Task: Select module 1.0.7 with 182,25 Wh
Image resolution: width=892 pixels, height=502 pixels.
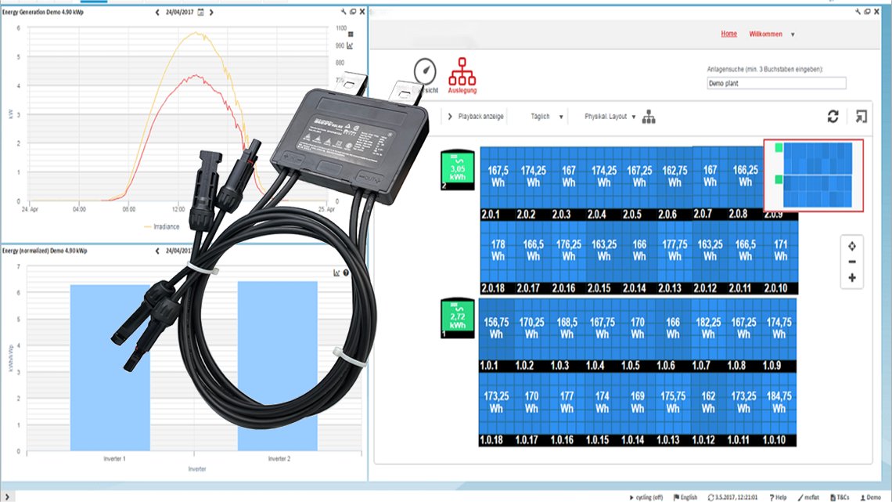Action: click(x=708, y=334)
